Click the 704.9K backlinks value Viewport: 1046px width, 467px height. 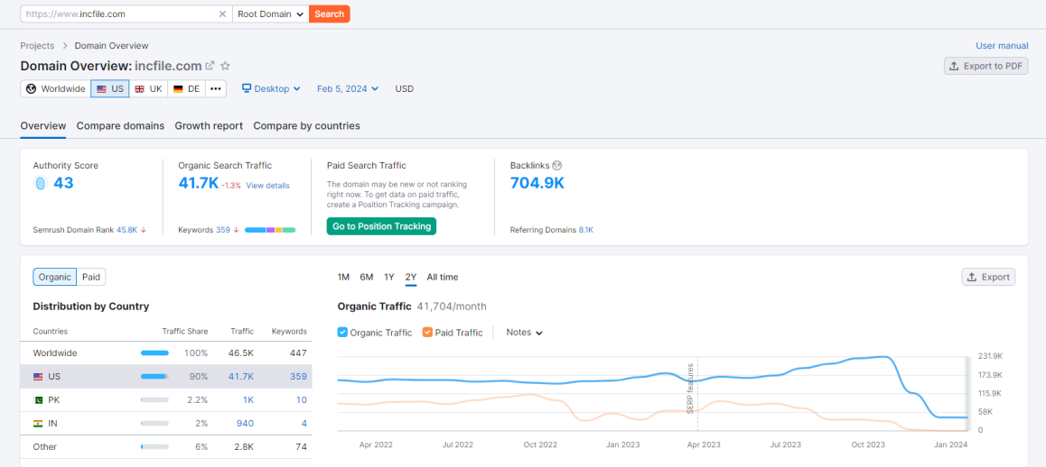[x=537, y=183]
